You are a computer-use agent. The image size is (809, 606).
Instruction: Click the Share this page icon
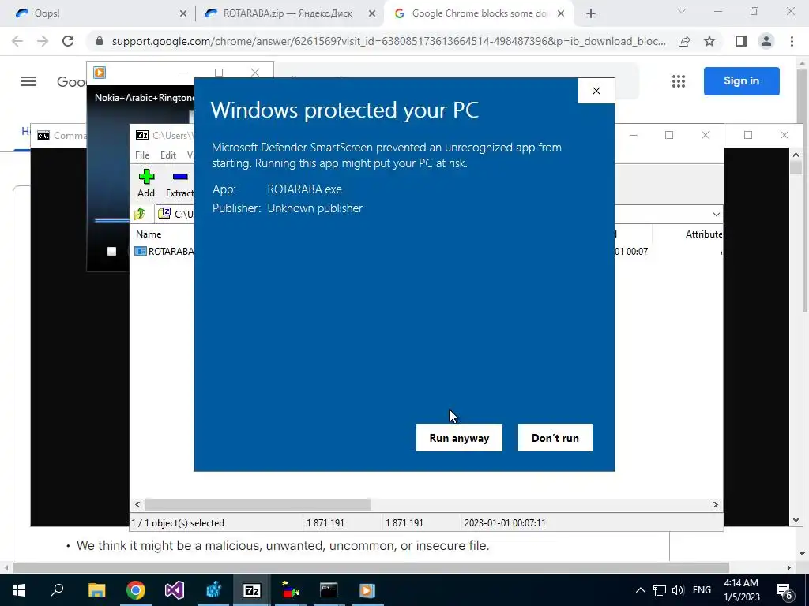[684, 41]
